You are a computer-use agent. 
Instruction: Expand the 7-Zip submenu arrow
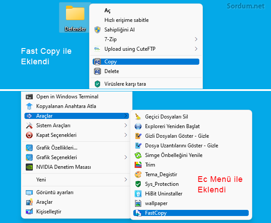coord(196,39)
